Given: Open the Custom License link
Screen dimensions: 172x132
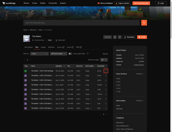Looking at the screenshot, I should [x=139, y=65].
